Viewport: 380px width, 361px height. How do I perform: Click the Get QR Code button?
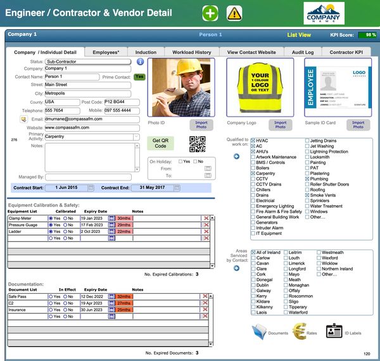[x=160, y=143]
